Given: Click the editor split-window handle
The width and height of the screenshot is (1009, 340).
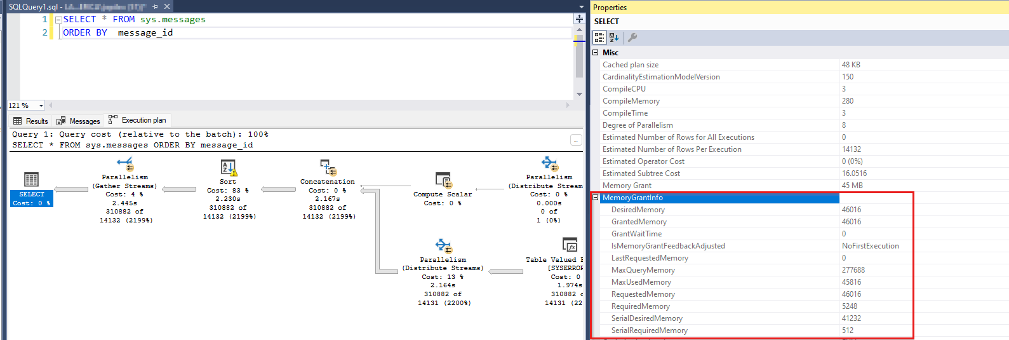Looking at the screenshot, I should (x=579, y=19).
